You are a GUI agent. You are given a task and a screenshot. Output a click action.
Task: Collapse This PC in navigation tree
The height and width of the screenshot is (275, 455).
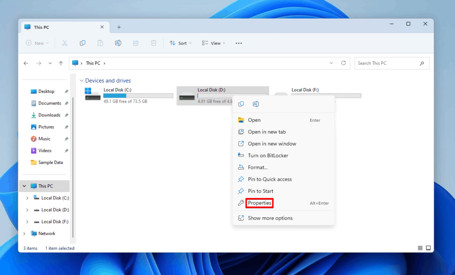[24, 186]
